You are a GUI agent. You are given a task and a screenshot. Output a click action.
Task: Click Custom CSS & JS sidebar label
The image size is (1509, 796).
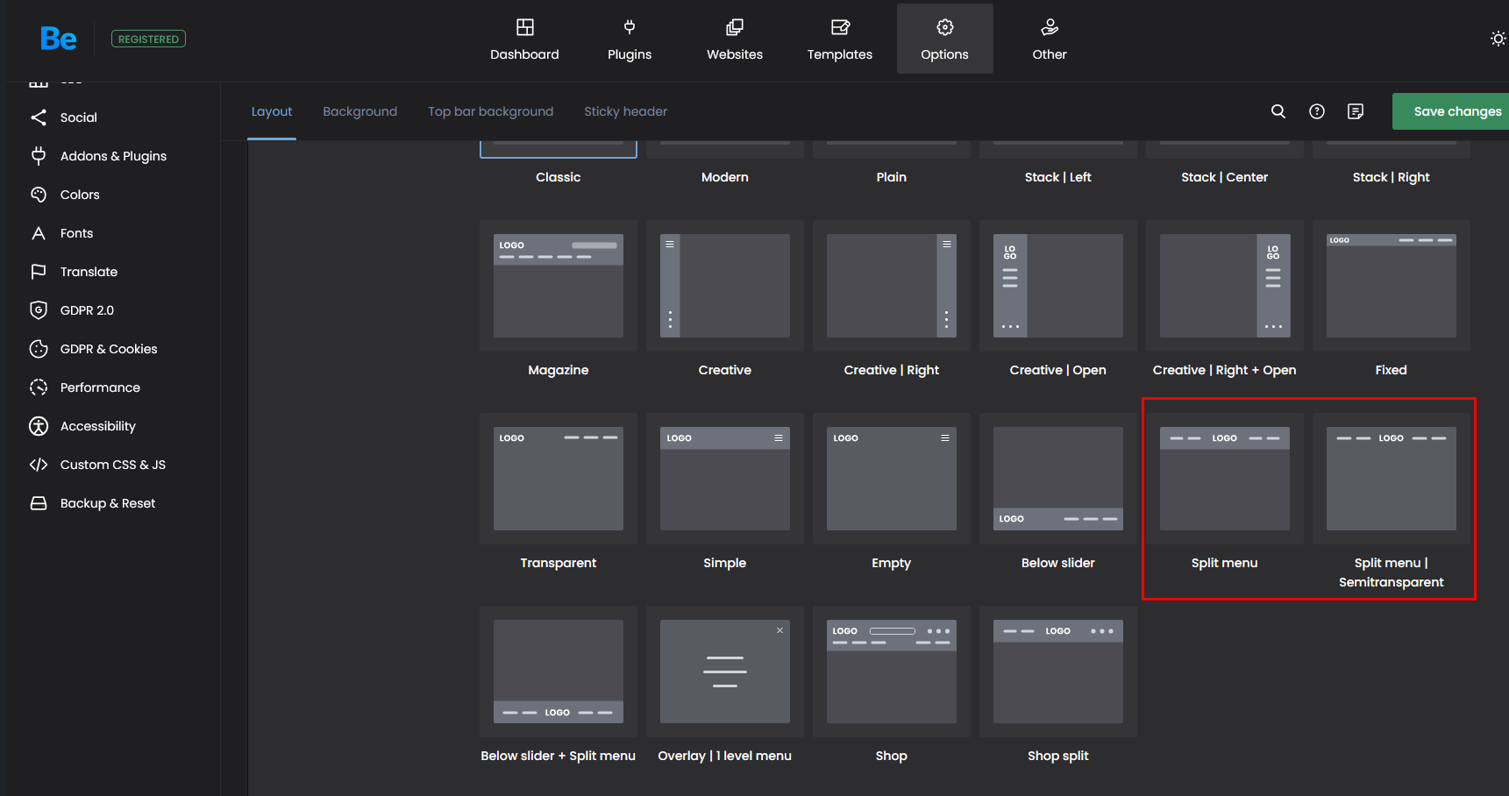[x=113, y=465]
